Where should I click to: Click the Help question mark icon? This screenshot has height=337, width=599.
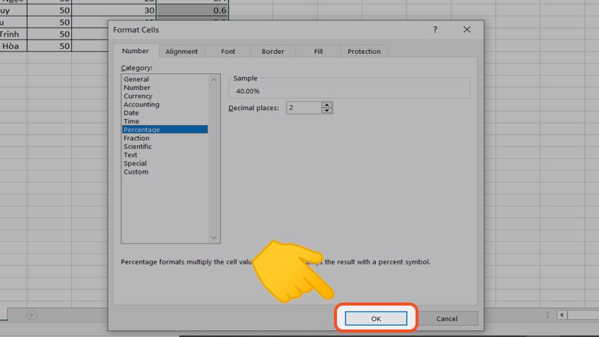pyautogui.click(x=435, y=30)
